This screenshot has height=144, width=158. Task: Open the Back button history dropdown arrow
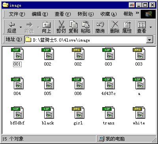click(x=21, y=27)
